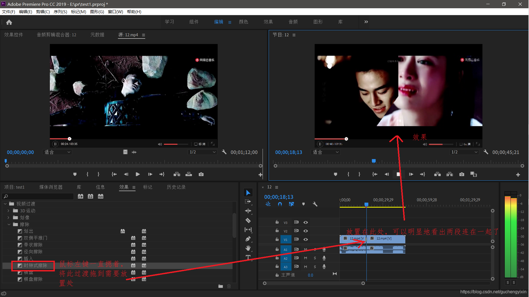Click program monitor playhead marker
The height and width of the screenshot is (297, 529).
374,161
